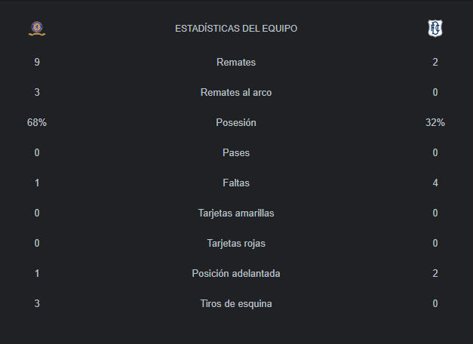The height and width of the screenshot is (344, 473).
Task: Click the Tiros de esquina label
Action: point(236,303)
